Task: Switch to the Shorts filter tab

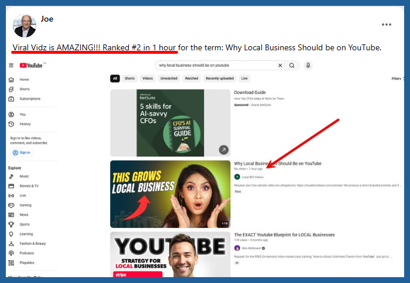Action: coord(129,78)
